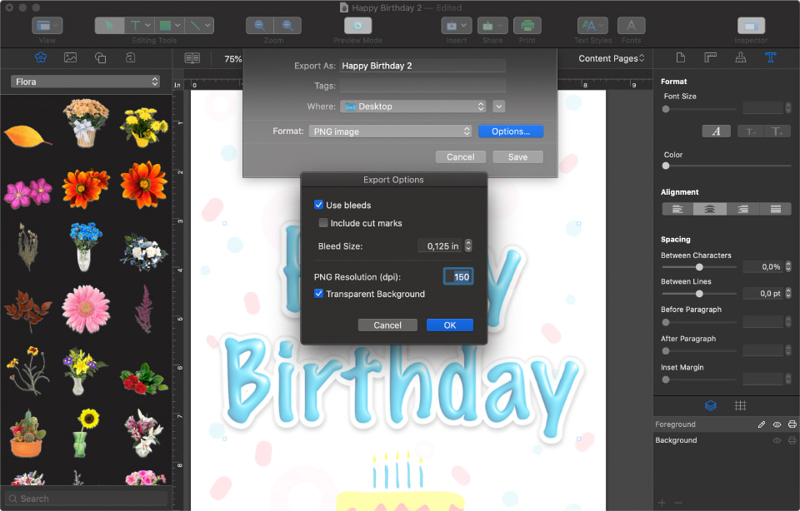Open the Flora category dropdown
This screenshot has height=511, width=800.
(85, 82)
